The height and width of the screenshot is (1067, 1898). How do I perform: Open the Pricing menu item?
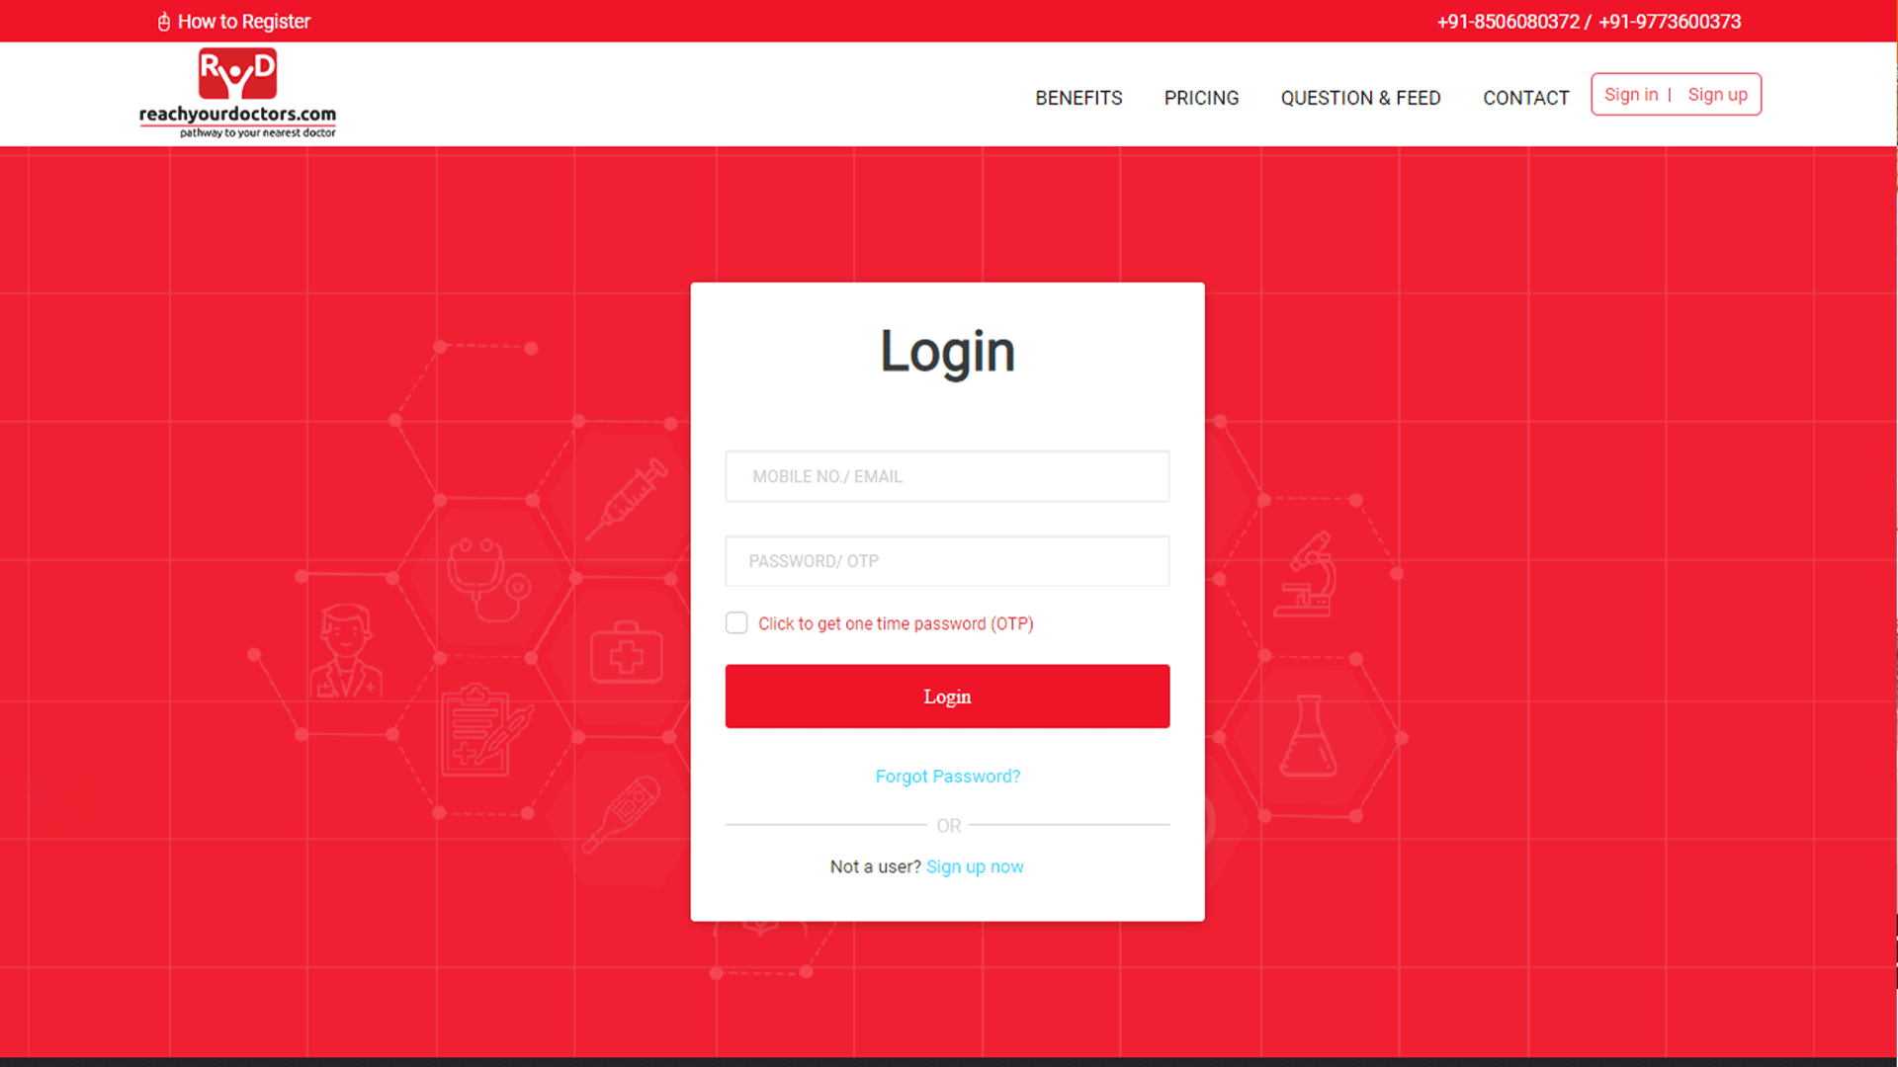(1201, 98)
